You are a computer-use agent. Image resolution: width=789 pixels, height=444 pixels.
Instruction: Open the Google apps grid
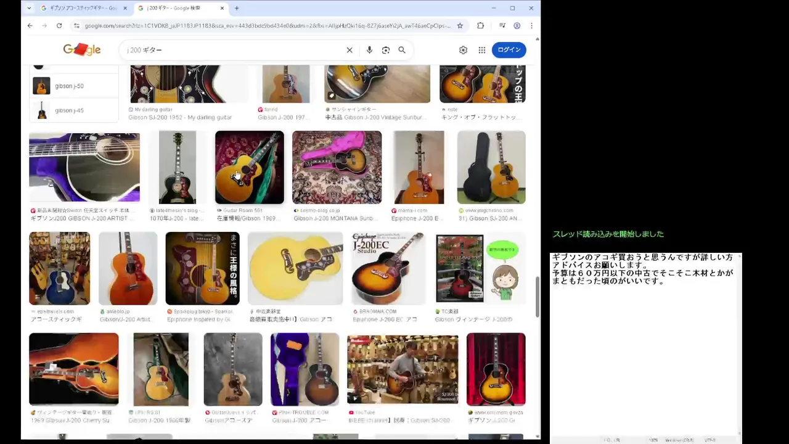point(482,50)
